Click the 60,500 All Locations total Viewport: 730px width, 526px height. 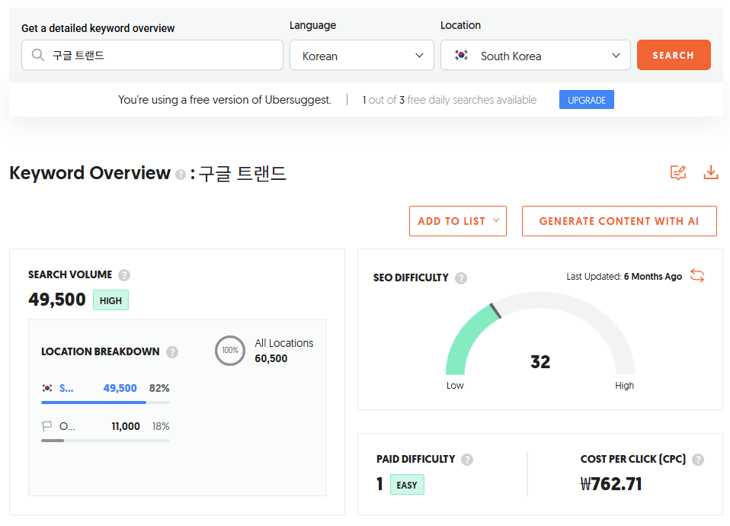pyautogui.click(x=271, y=358)
